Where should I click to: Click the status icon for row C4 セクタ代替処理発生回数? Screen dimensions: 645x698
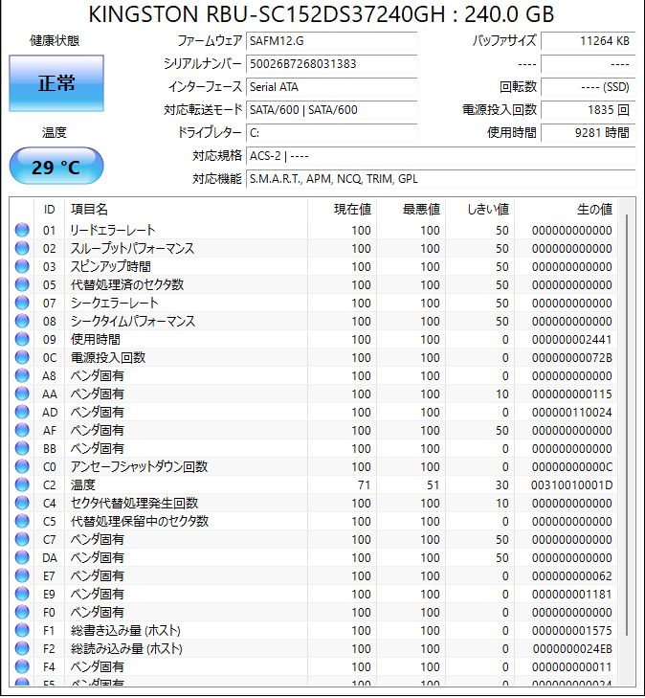[22, 503]
